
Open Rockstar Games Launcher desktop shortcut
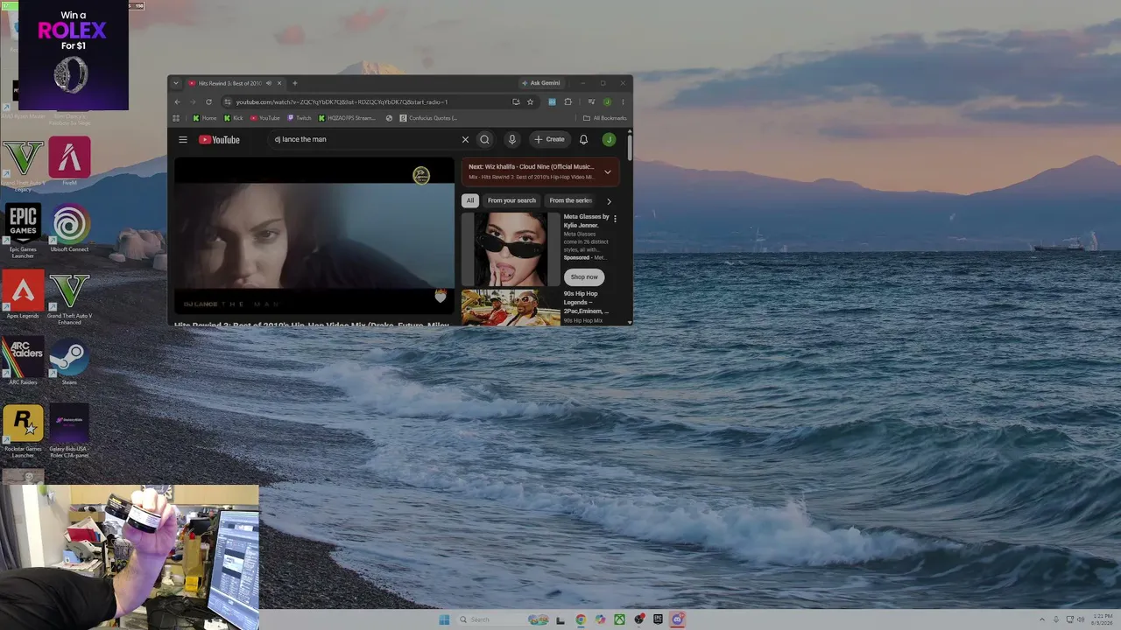click(x=23, y=431)
